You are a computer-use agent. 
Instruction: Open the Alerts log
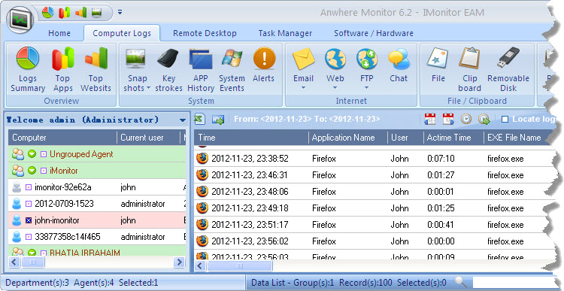264,65
